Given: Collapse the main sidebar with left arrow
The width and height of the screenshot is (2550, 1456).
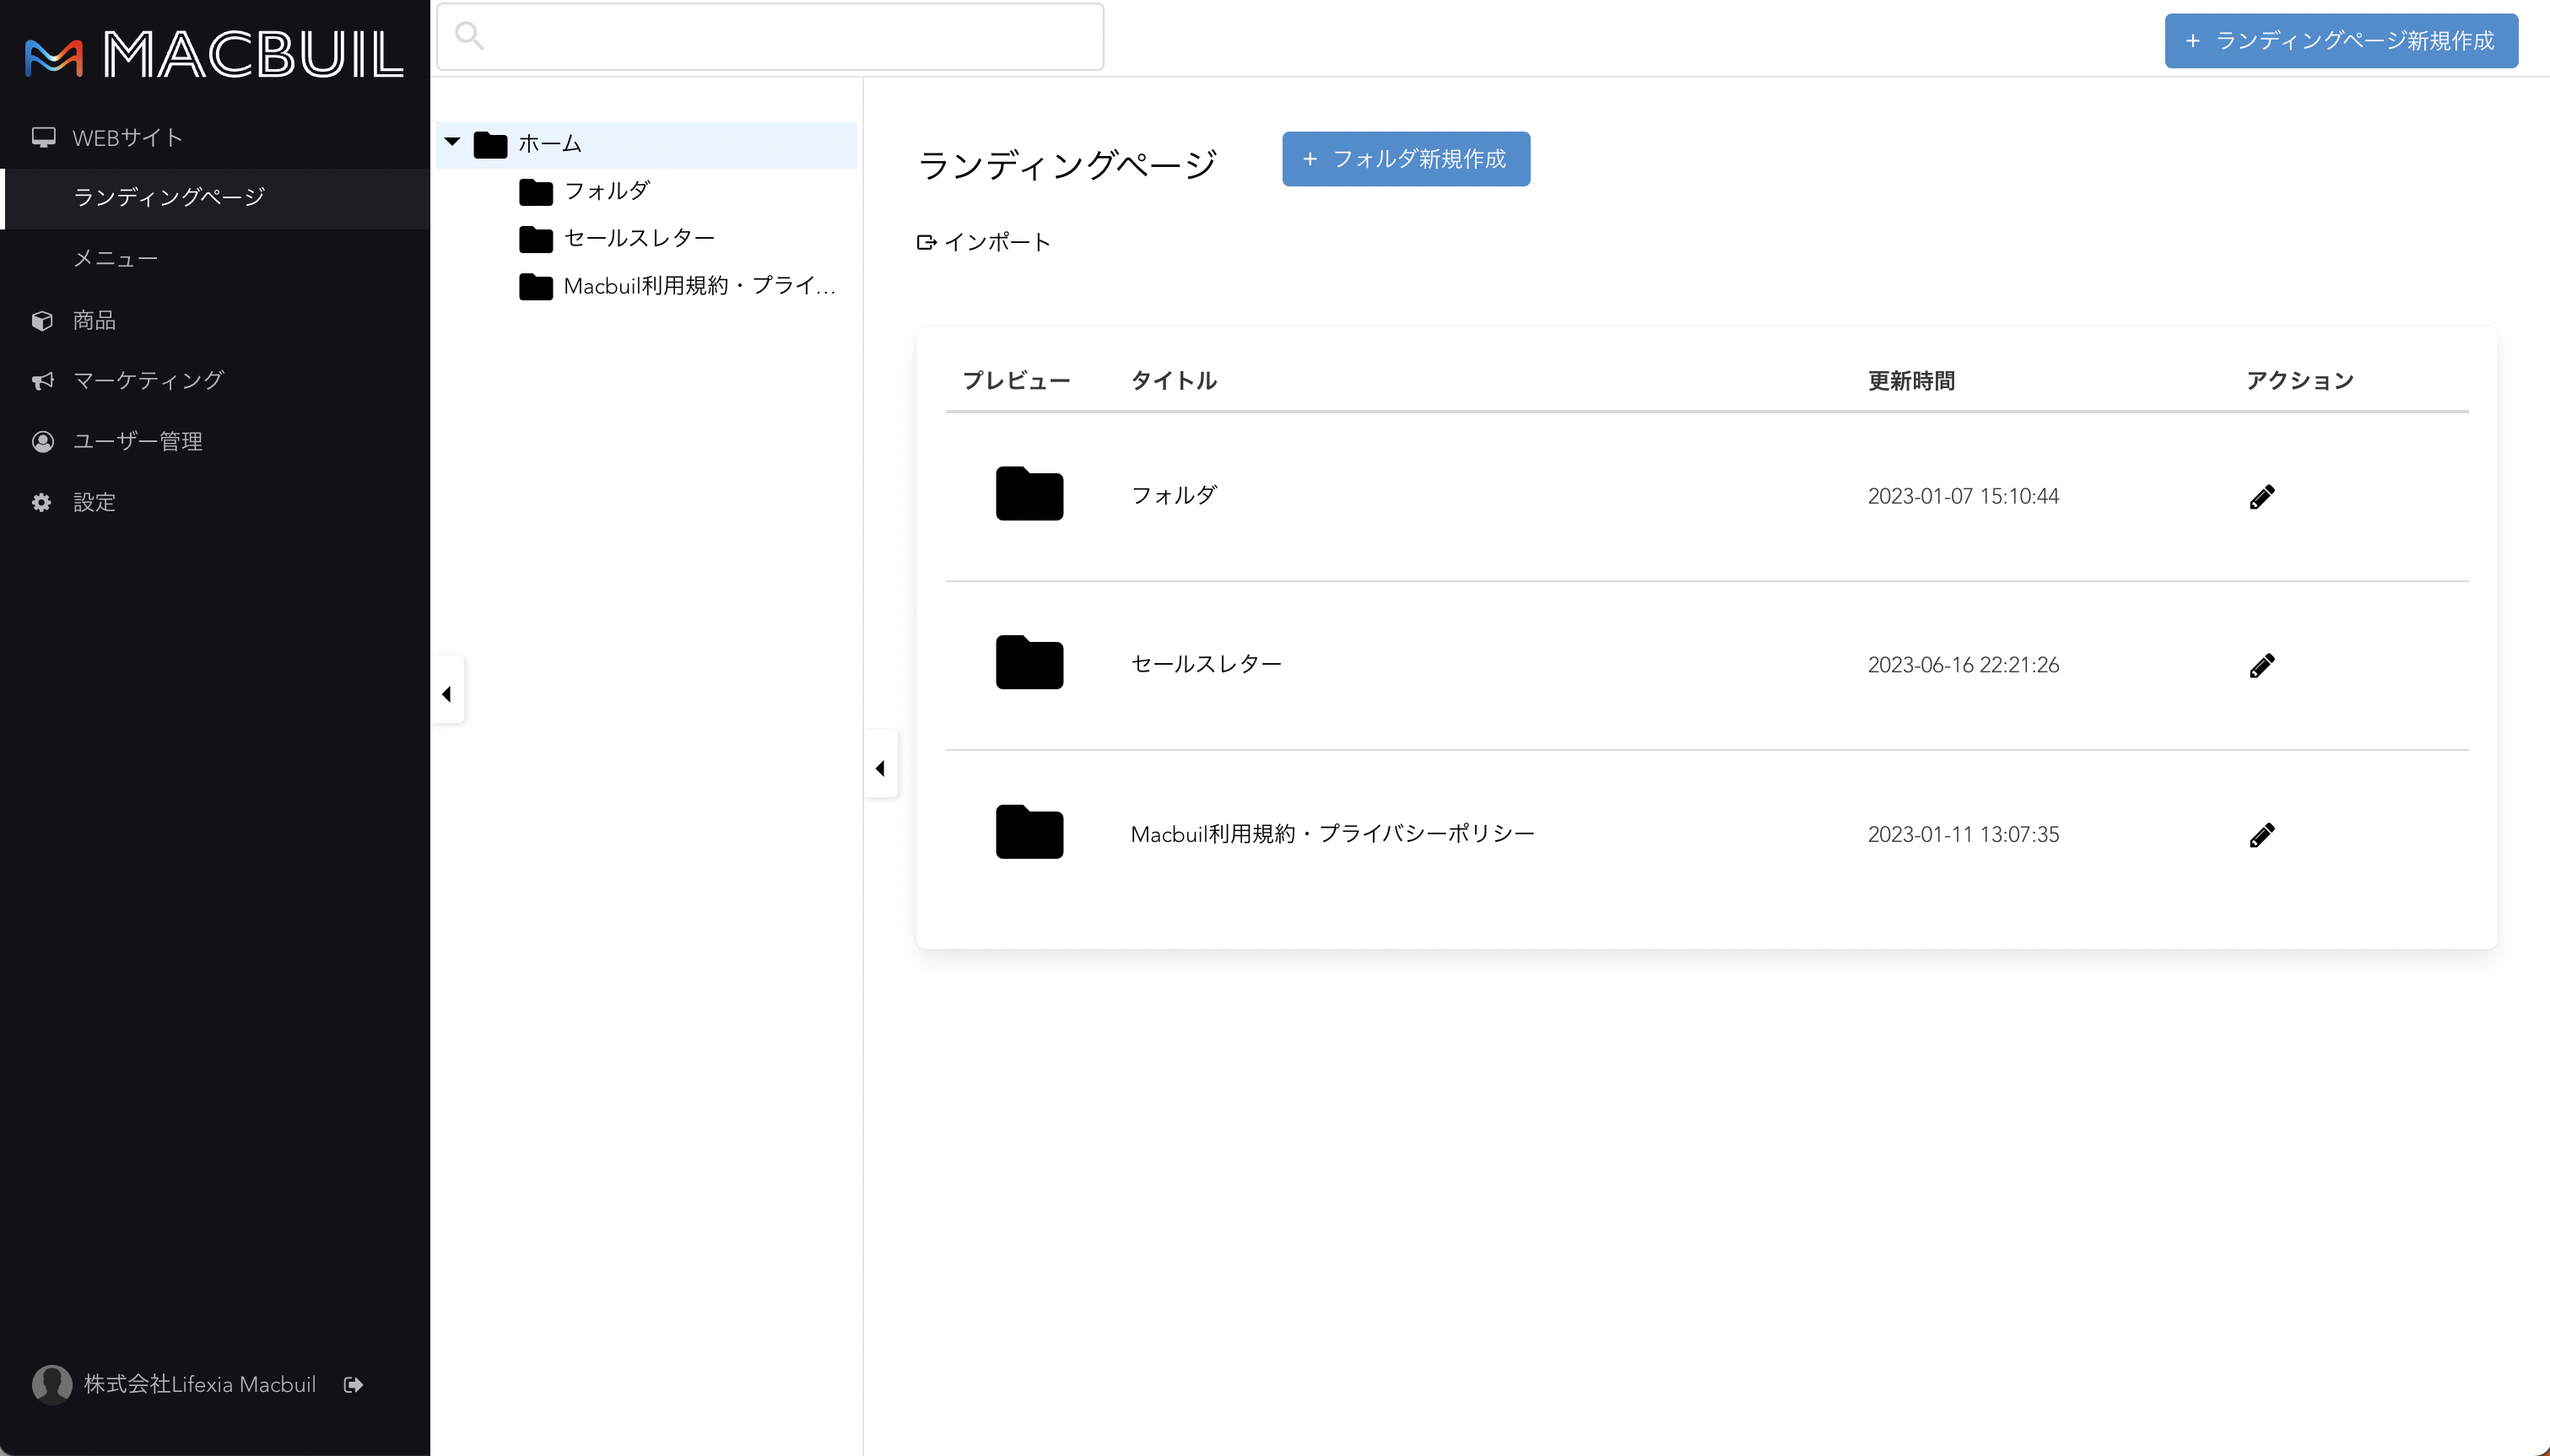Looking at the screenshot, I should click(x=447, y=693).
